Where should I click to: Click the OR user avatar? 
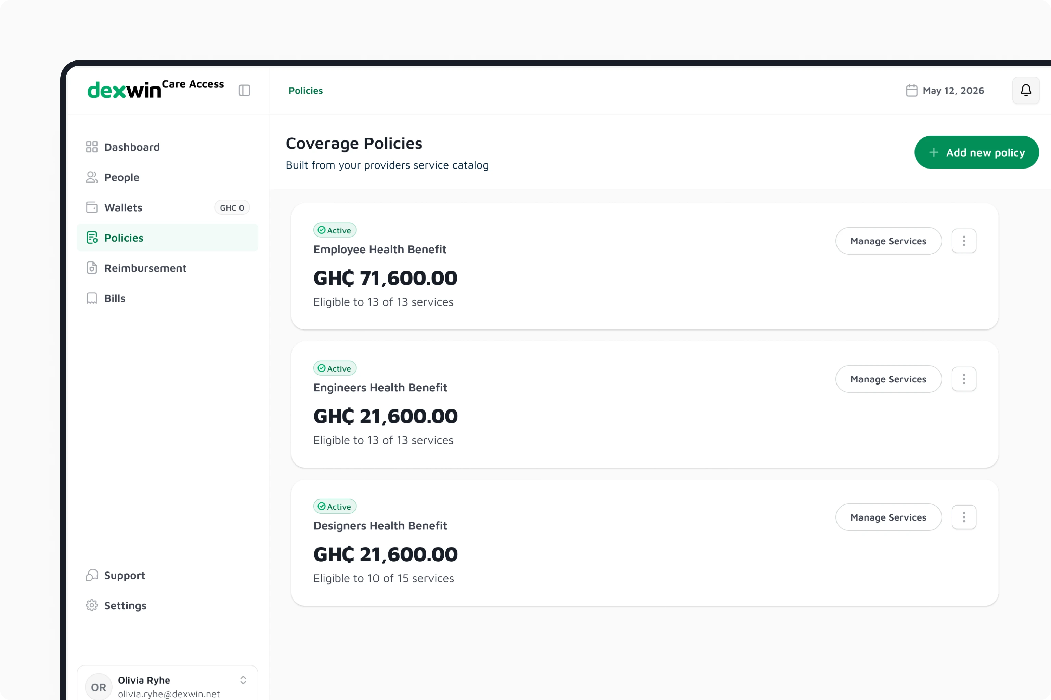(x=99, y=687)
